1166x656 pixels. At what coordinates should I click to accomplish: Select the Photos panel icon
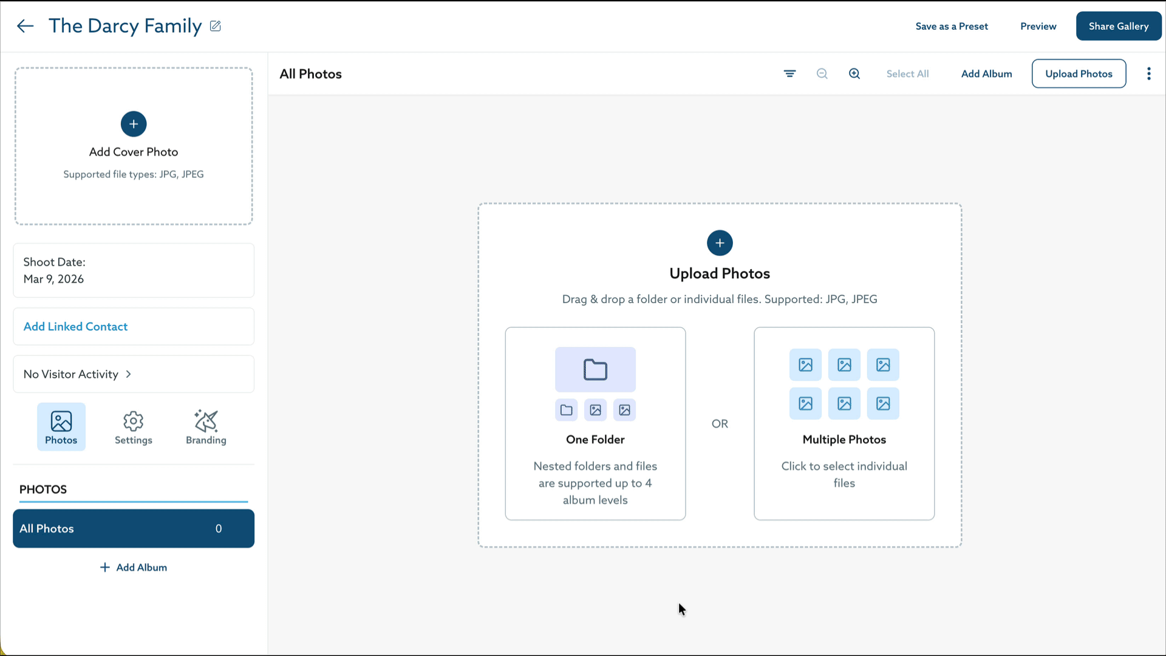[61, 426]
